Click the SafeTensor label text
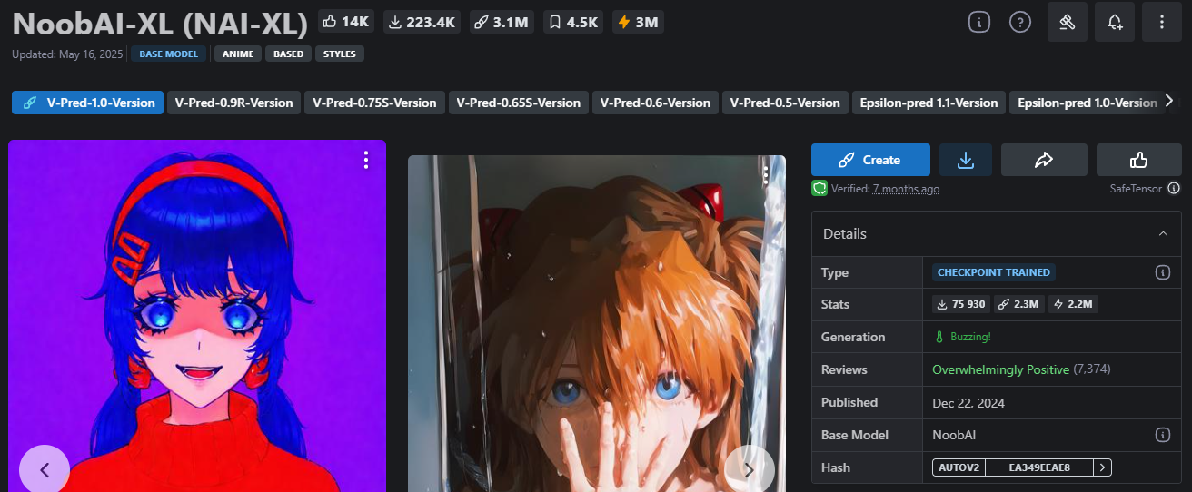This screenshot has height=492, width=1192. coord(1137,189)
